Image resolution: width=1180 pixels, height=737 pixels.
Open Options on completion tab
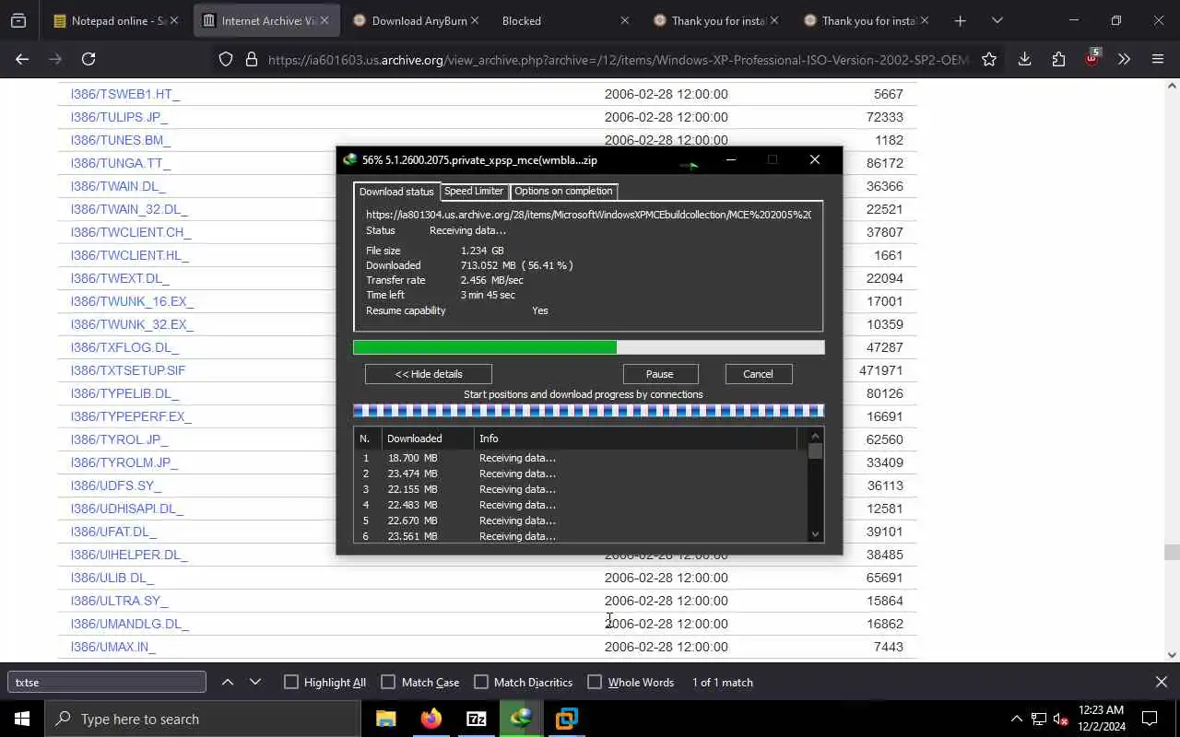point(563,191)
